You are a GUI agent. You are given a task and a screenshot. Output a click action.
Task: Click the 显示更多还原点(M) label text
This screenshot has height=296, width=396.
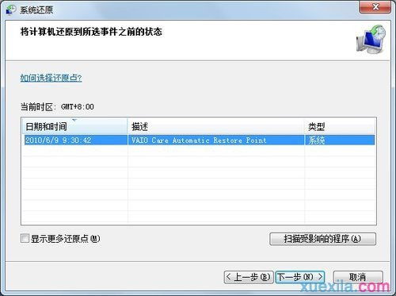tap(66, 239)
